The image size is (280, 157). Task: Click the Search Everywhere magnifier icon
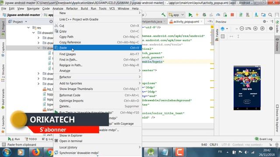[x=270, y=15]
